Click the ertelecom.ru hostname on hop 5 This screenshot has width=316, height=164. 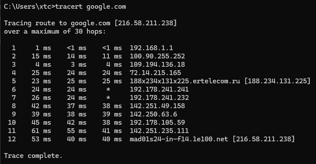coord(185,81)
